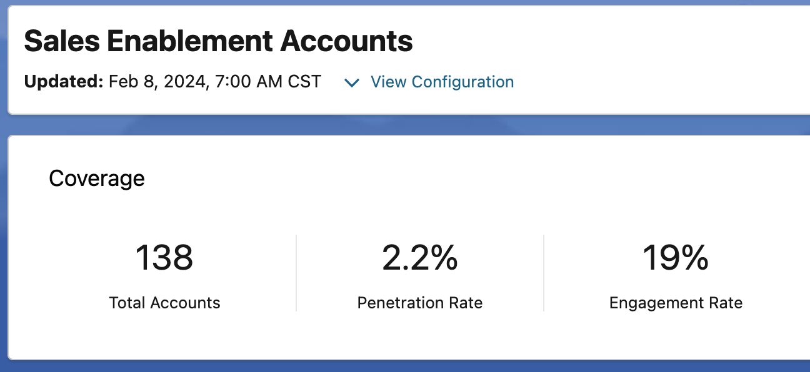
Task: Click the word Accounts in the page title
Action: (x=346, y=41)
